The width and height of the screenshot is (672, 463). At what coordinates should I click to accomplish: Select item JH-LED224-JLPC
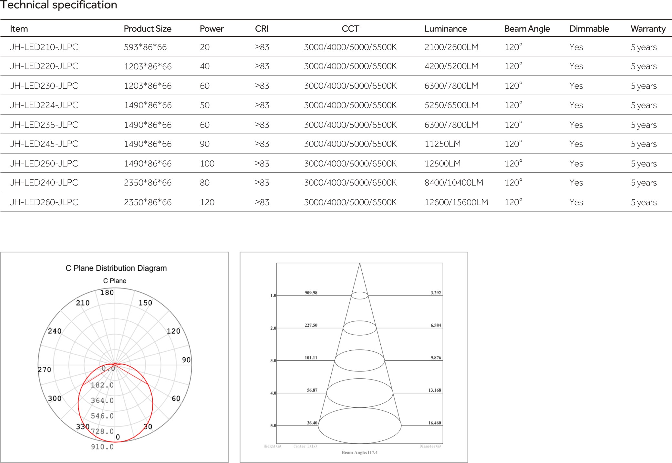pyautogui.click(x=44, y=105)
